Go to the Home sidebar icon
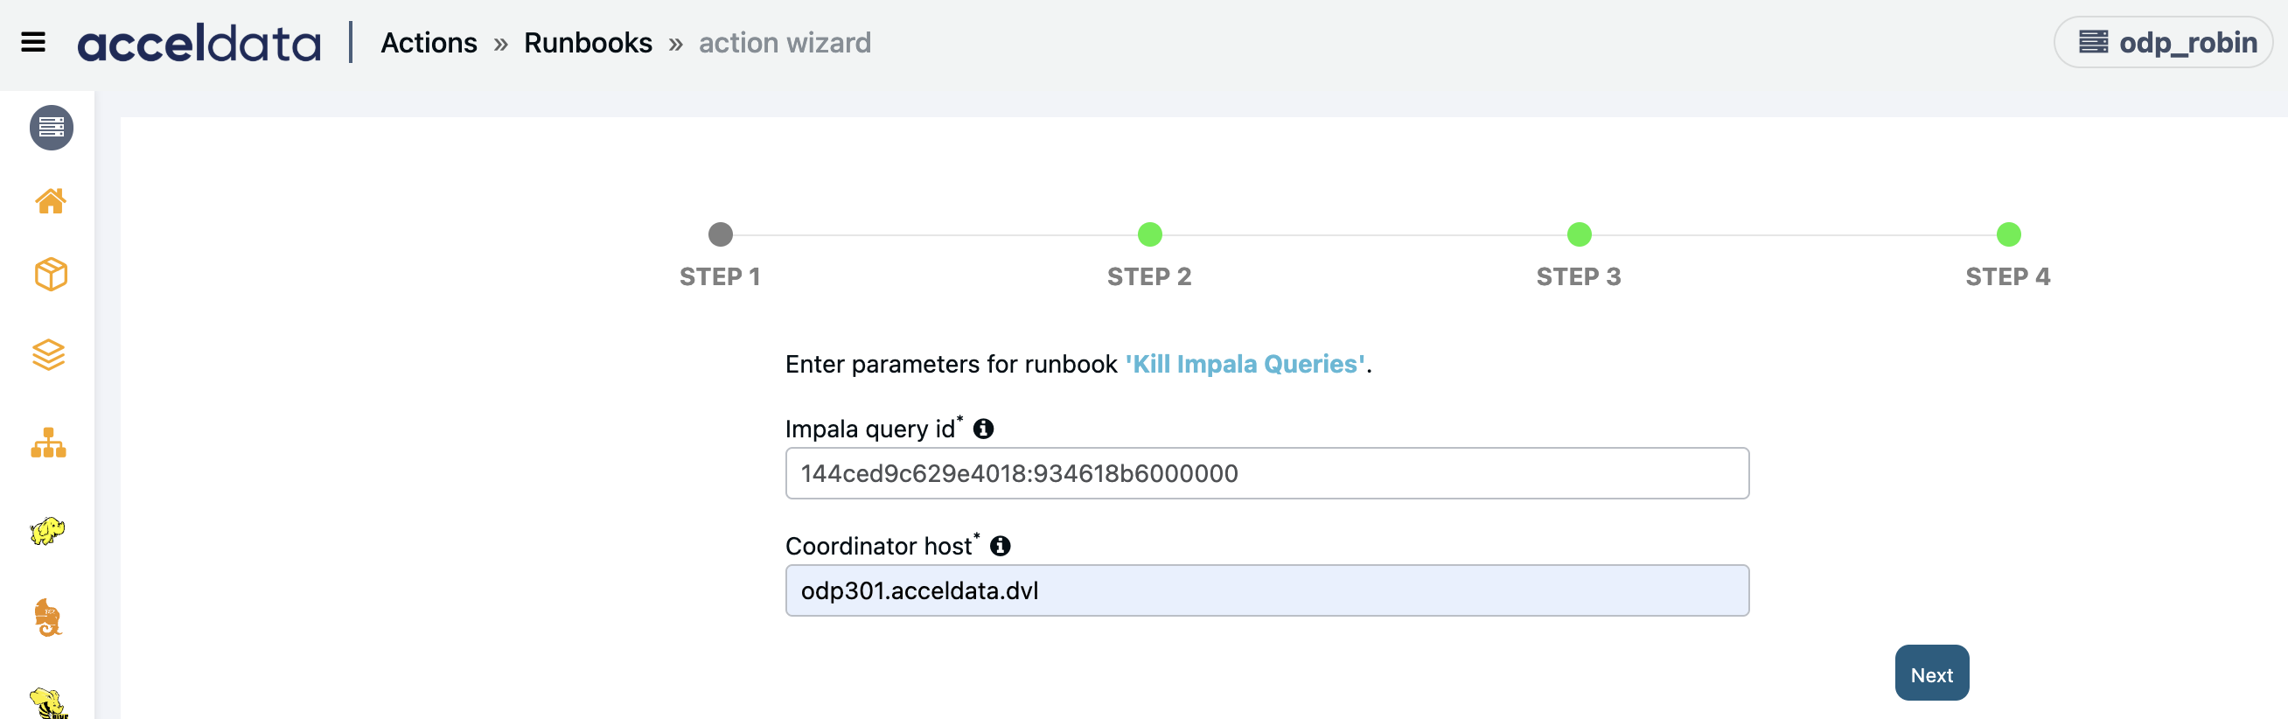Screen dimensions: 2288x719 pyautogui.click(x=51, y=201)
